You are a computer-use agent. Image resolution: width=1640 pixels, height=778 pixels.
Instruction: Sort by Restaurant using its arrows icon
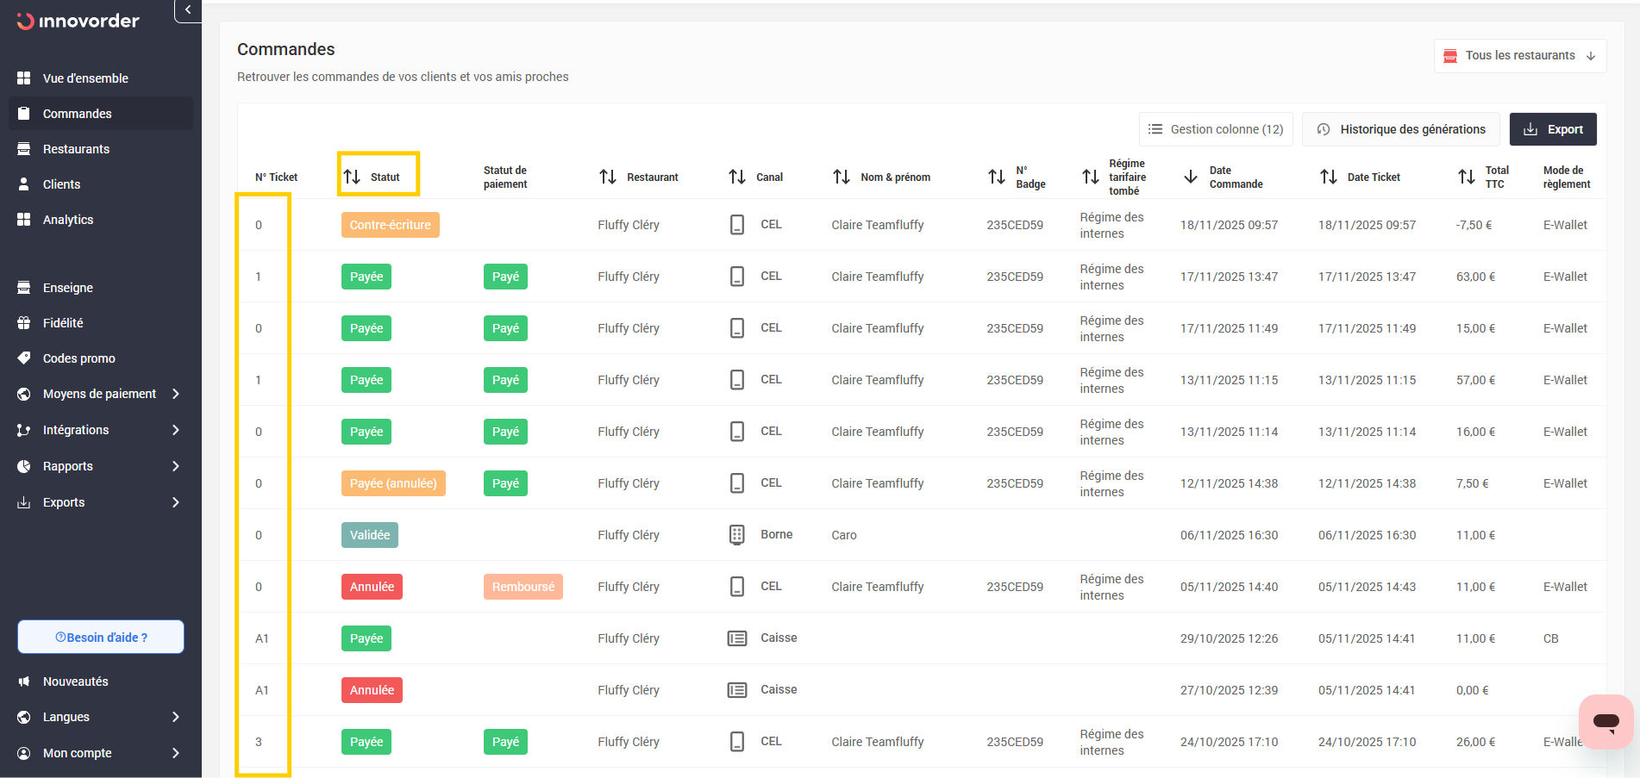click(608, 177)
